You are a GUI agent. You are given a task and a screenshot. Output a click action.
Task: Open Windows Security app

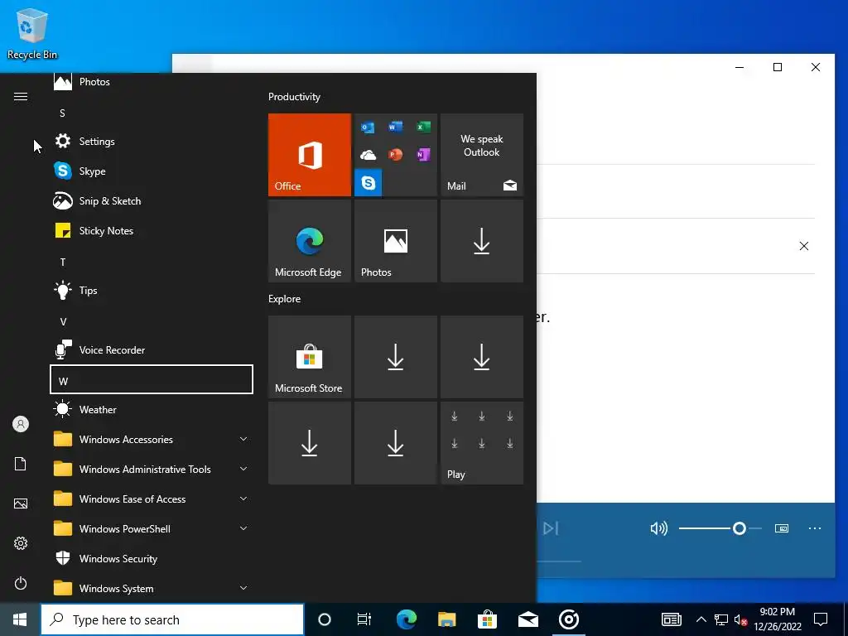point(152,559)
